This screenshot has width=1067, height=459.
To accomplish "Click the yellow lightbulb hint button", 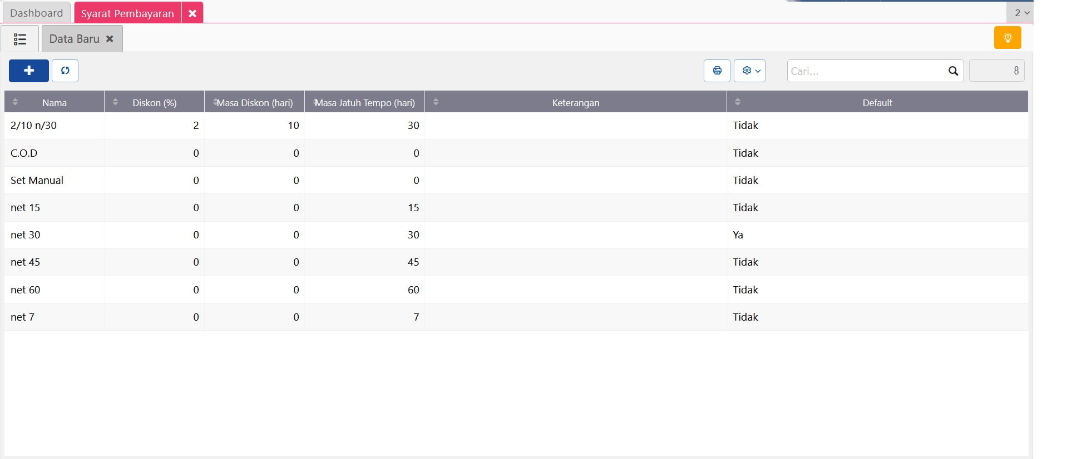I will point(1007,38).
